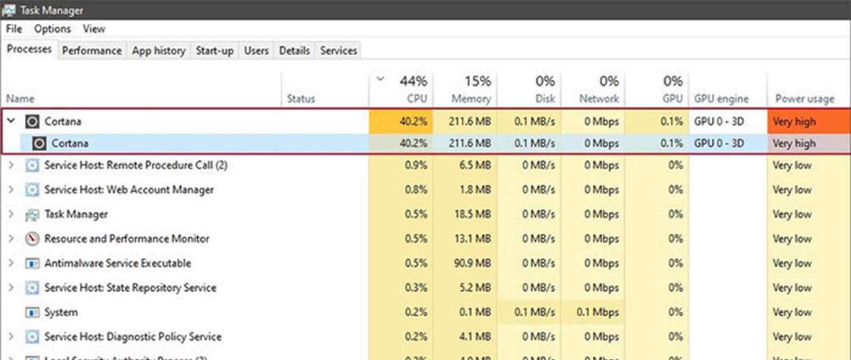
Task: Select Service Host: Diagnostic Policy Service name
Action: click(x=133, y=337)
